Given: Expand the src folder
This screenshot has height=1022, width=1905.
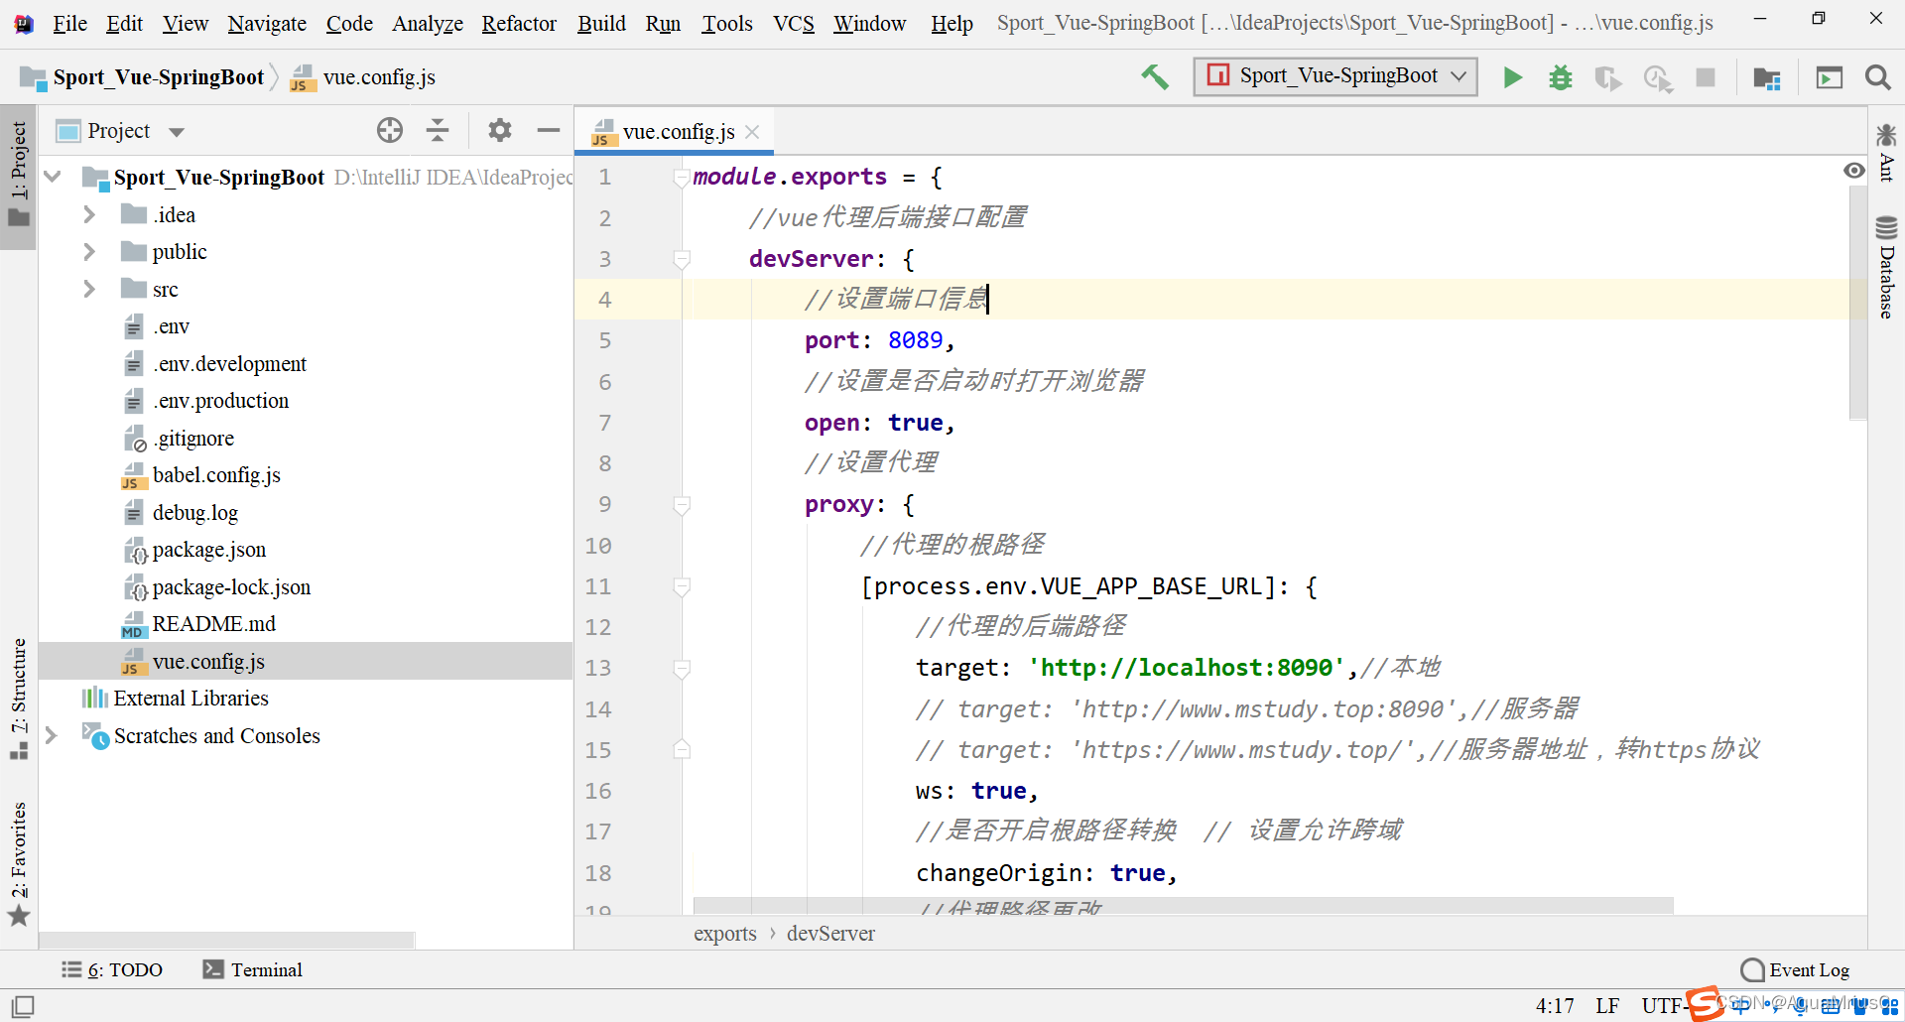Looking at the screenshot, I should pyautogui.click(x=89, y=289).
